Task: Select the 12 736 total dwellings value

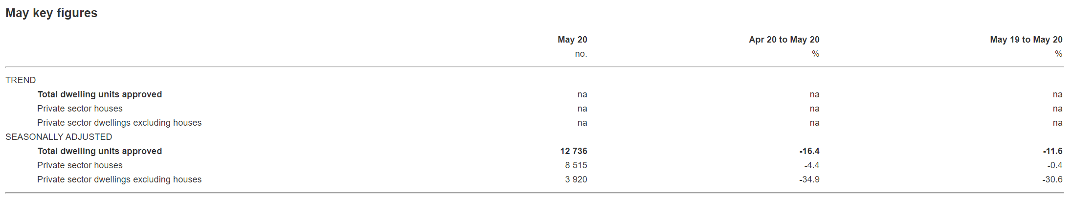Action: point(574,151)
